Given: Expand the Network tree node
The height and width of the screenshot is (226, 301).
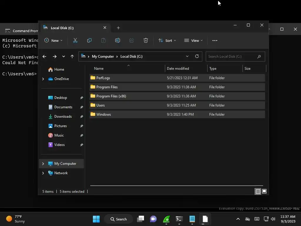Looking at the screenshot, I should [43, 173].
